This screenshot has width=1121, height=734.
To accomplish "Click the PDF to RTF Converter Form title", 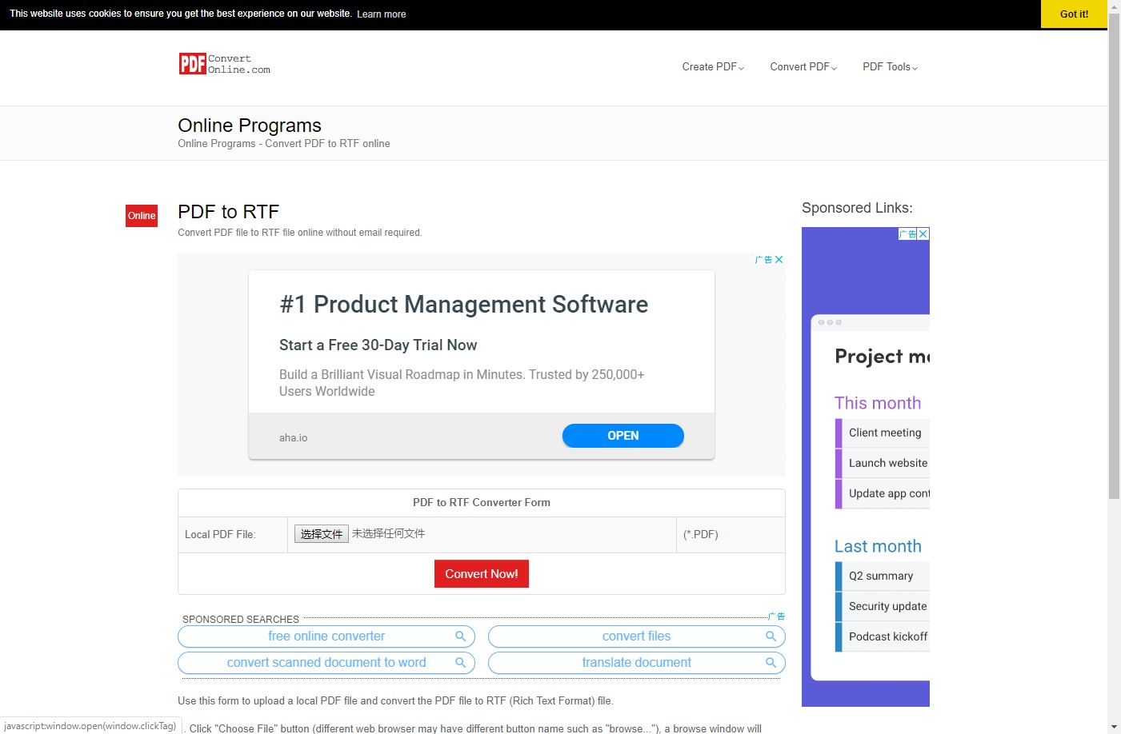I will [x=482, y=503].
